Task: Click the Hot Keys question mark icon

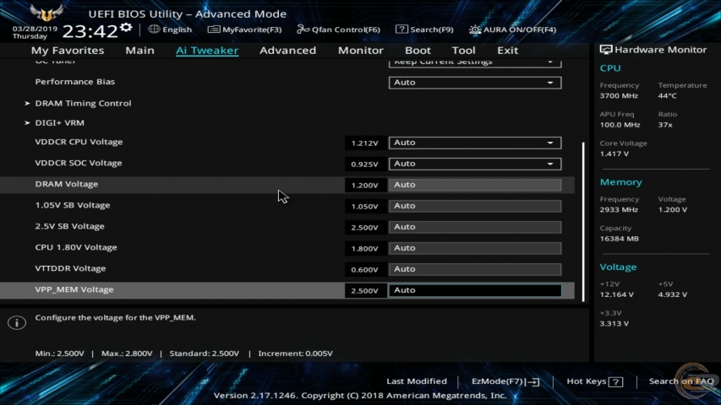Action: [x=615, y=382]
